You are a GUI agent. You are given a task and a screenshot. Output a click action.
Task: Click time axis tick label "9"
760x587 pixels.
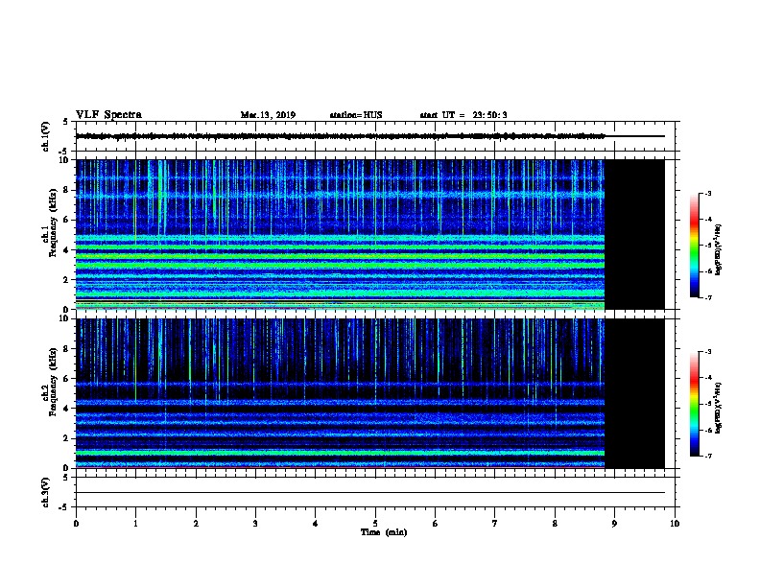pyautogui.click(x=614, y=524)
